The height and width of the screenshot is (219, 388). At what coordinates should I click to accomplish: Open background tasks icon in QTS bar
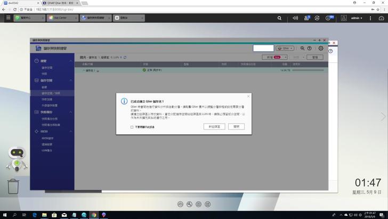coord(307,18)
